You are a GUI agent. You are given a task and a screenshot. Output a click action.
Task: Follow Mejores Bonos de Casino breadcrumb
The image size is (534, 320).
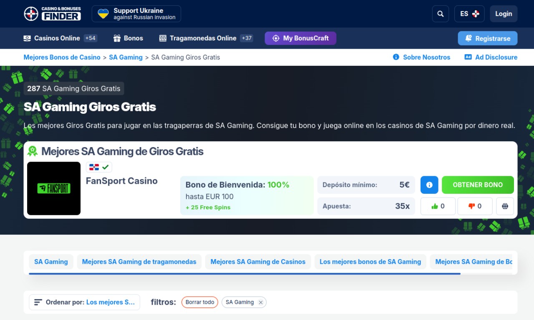pos(62,57)
